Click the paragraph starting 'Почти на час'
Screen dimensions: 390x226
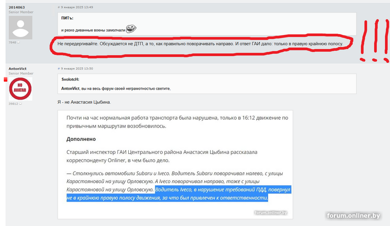[177, 122]
